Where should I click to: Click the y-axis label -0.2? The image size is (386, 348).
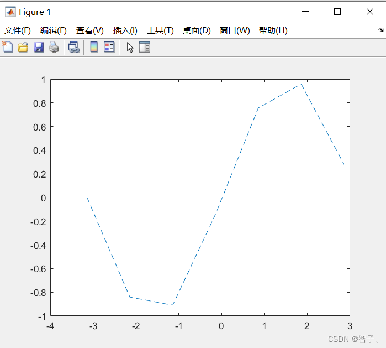pyautogui.click(x=38, y=222)
